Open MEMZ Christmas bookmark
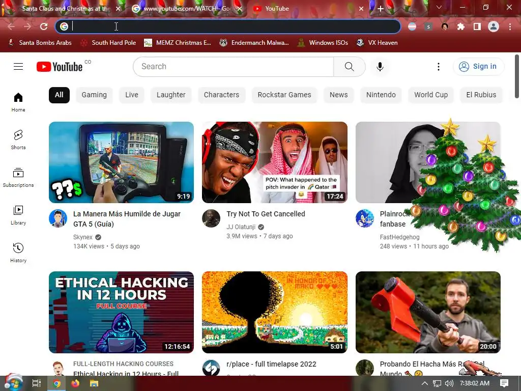 178,43
